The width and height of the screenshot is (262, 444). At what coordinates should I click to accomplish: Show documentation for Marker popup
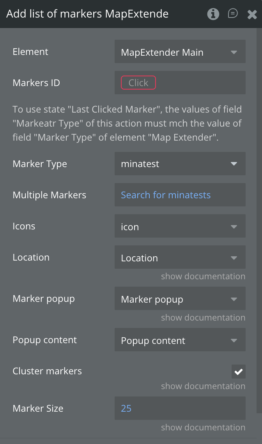(x=203, y=318)
